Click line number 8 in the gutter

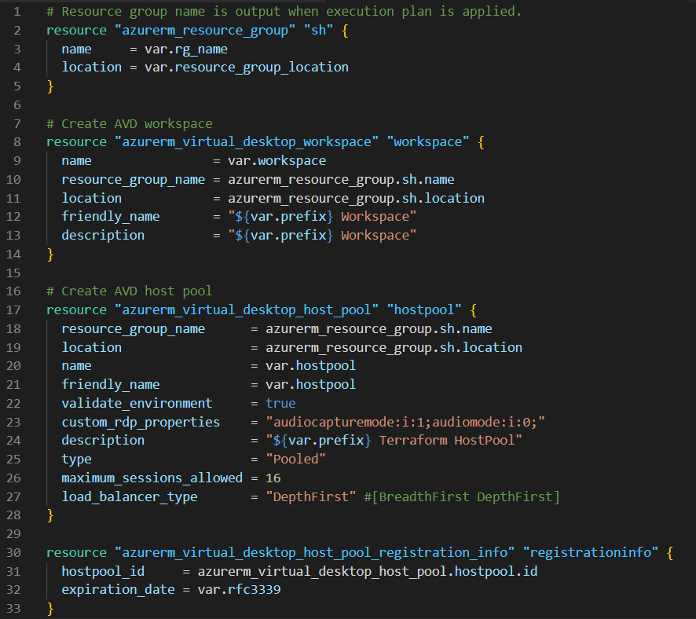16,141
